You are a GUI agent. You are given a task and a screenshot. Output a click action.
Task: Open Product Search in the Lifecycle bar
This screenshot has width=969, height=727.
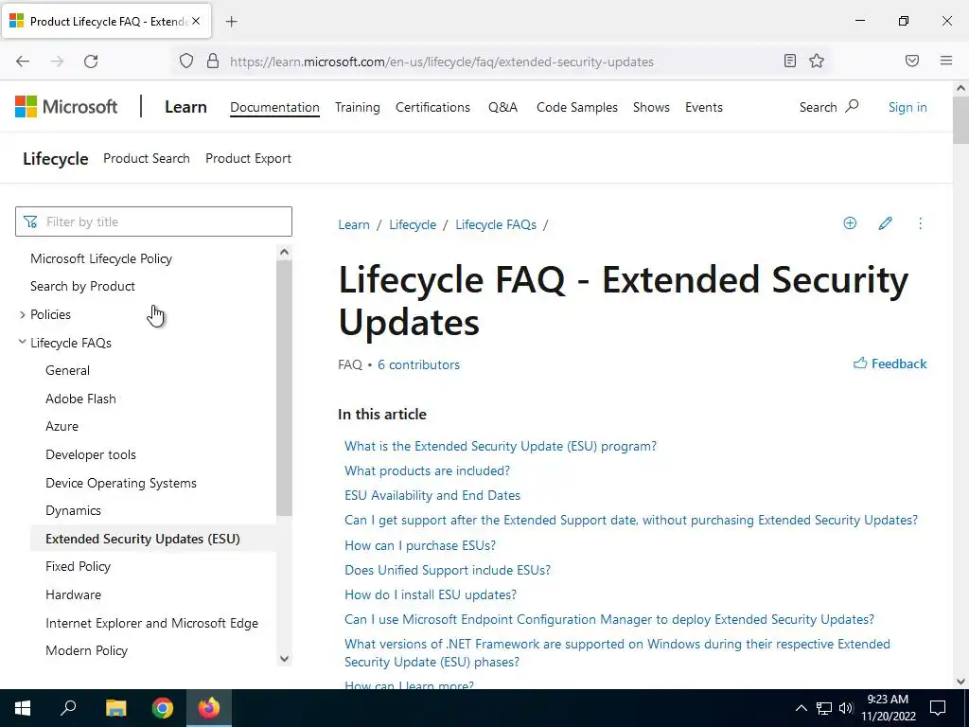point(147,158)
